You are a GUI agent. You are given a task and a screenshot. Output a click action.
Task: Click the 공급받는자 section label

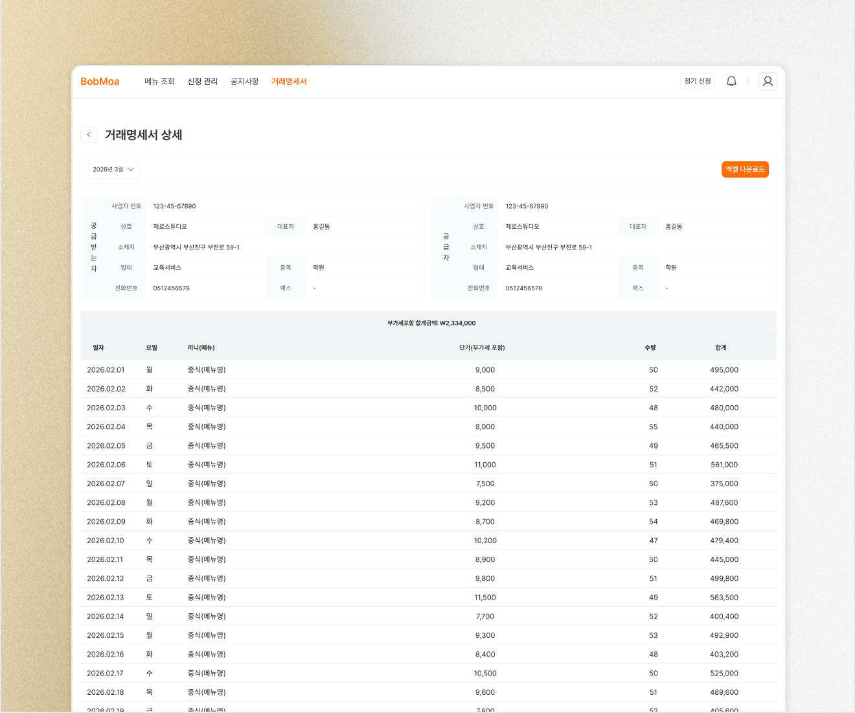93,247
